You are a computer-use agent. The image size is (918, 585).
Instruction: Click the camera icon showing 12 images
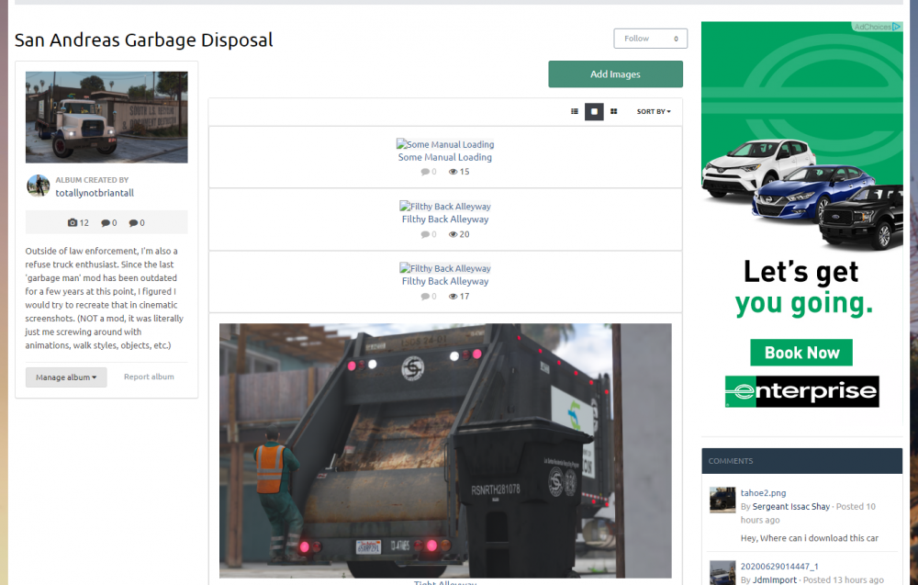click(72, 222)
